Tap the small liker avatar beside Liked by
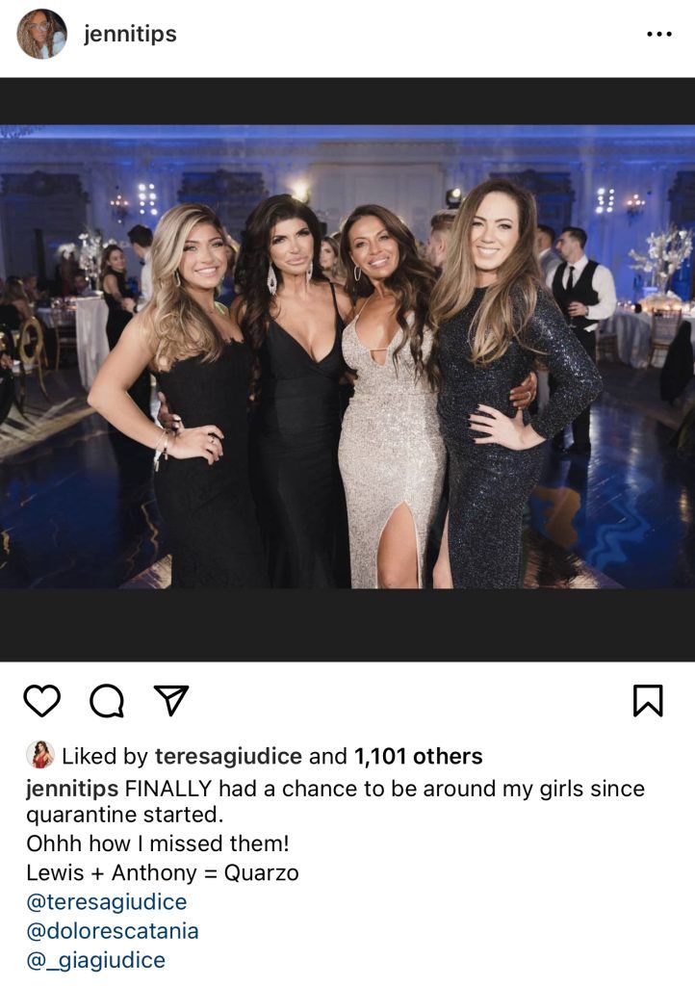 (x=39, y=755)
